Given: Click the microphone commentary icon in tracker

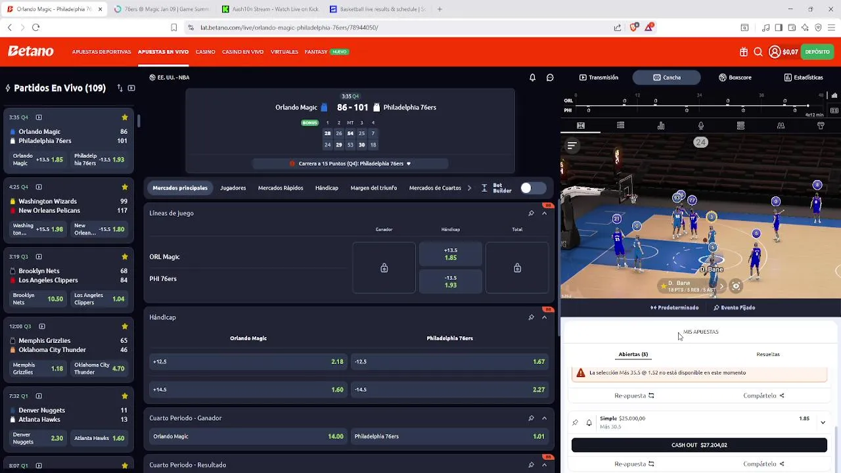Looking at the screenshot, I should (701, 125).
